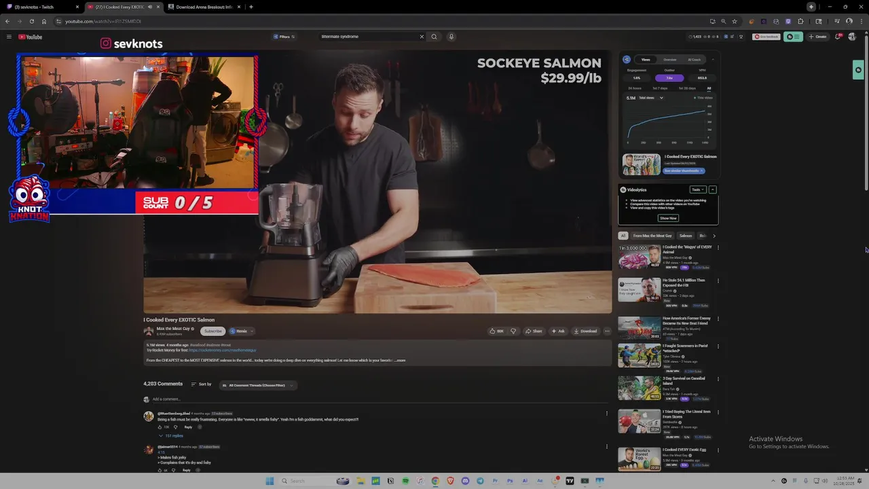The width and height of the screenshot is (869, 489).
Task: Click the search magnifier button
Action: coord(434,37)
